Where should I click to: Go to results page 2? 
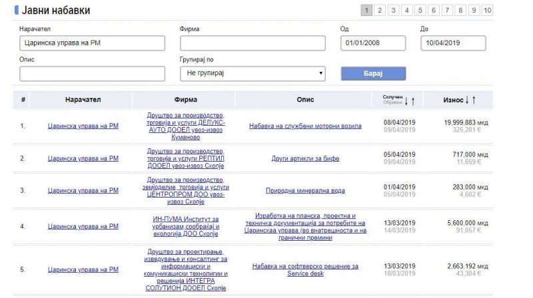(378, 10)
